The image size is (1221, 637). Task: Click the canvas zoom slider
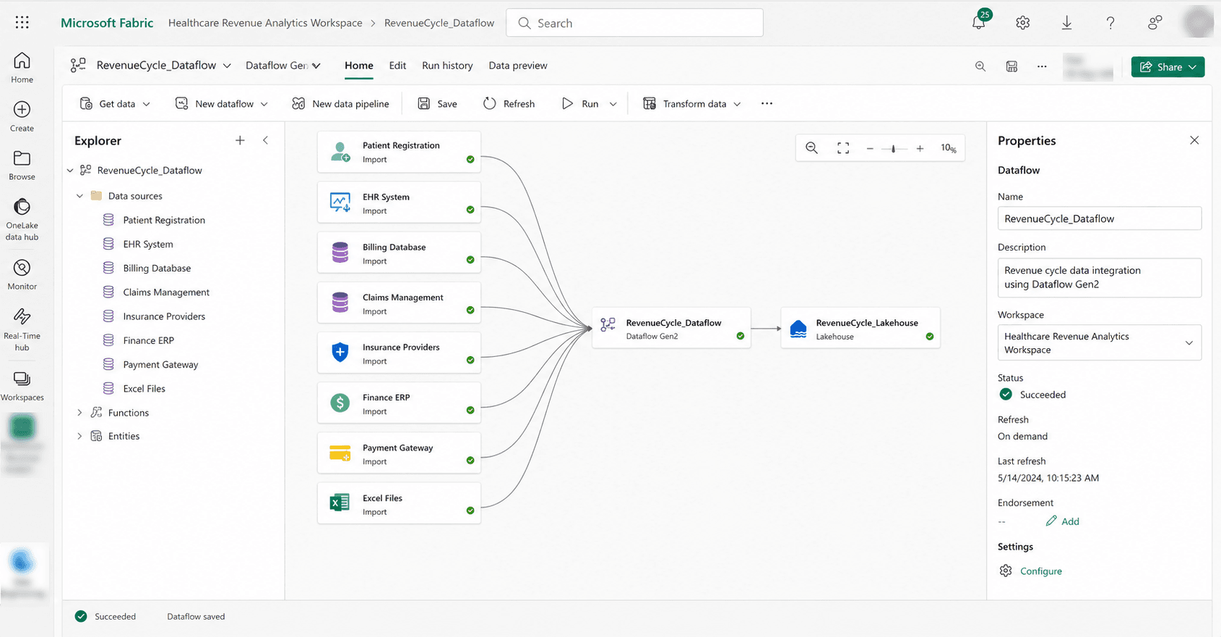click(894, 149)
